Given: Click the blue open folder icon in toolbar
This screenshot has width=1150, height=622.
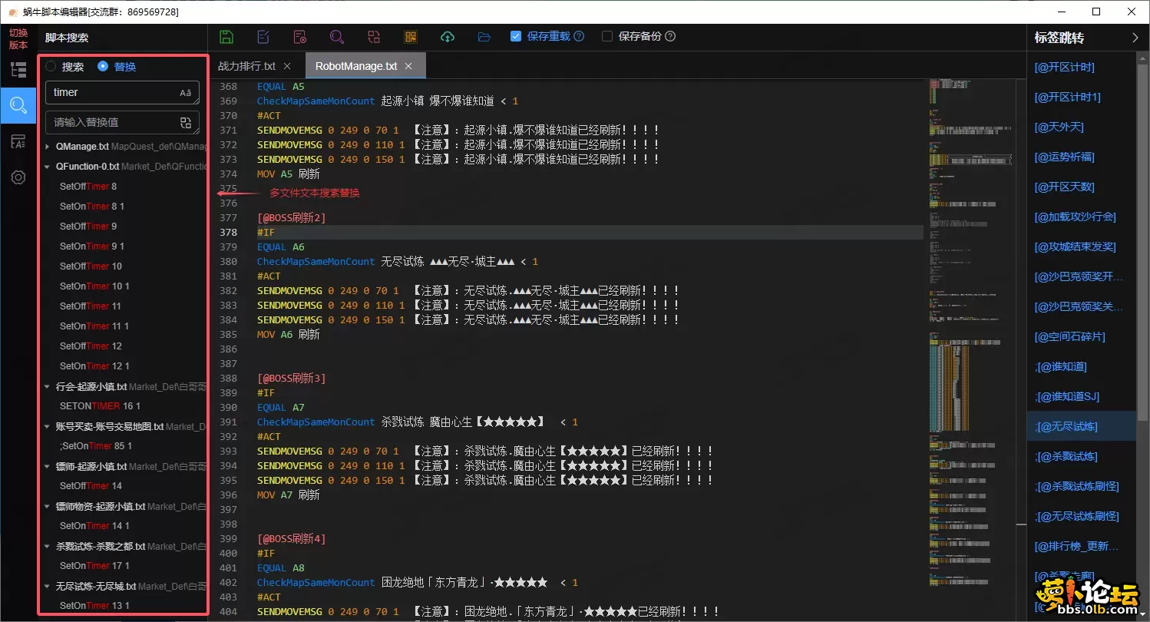Looking at the screenshot, I should point(484,37).
